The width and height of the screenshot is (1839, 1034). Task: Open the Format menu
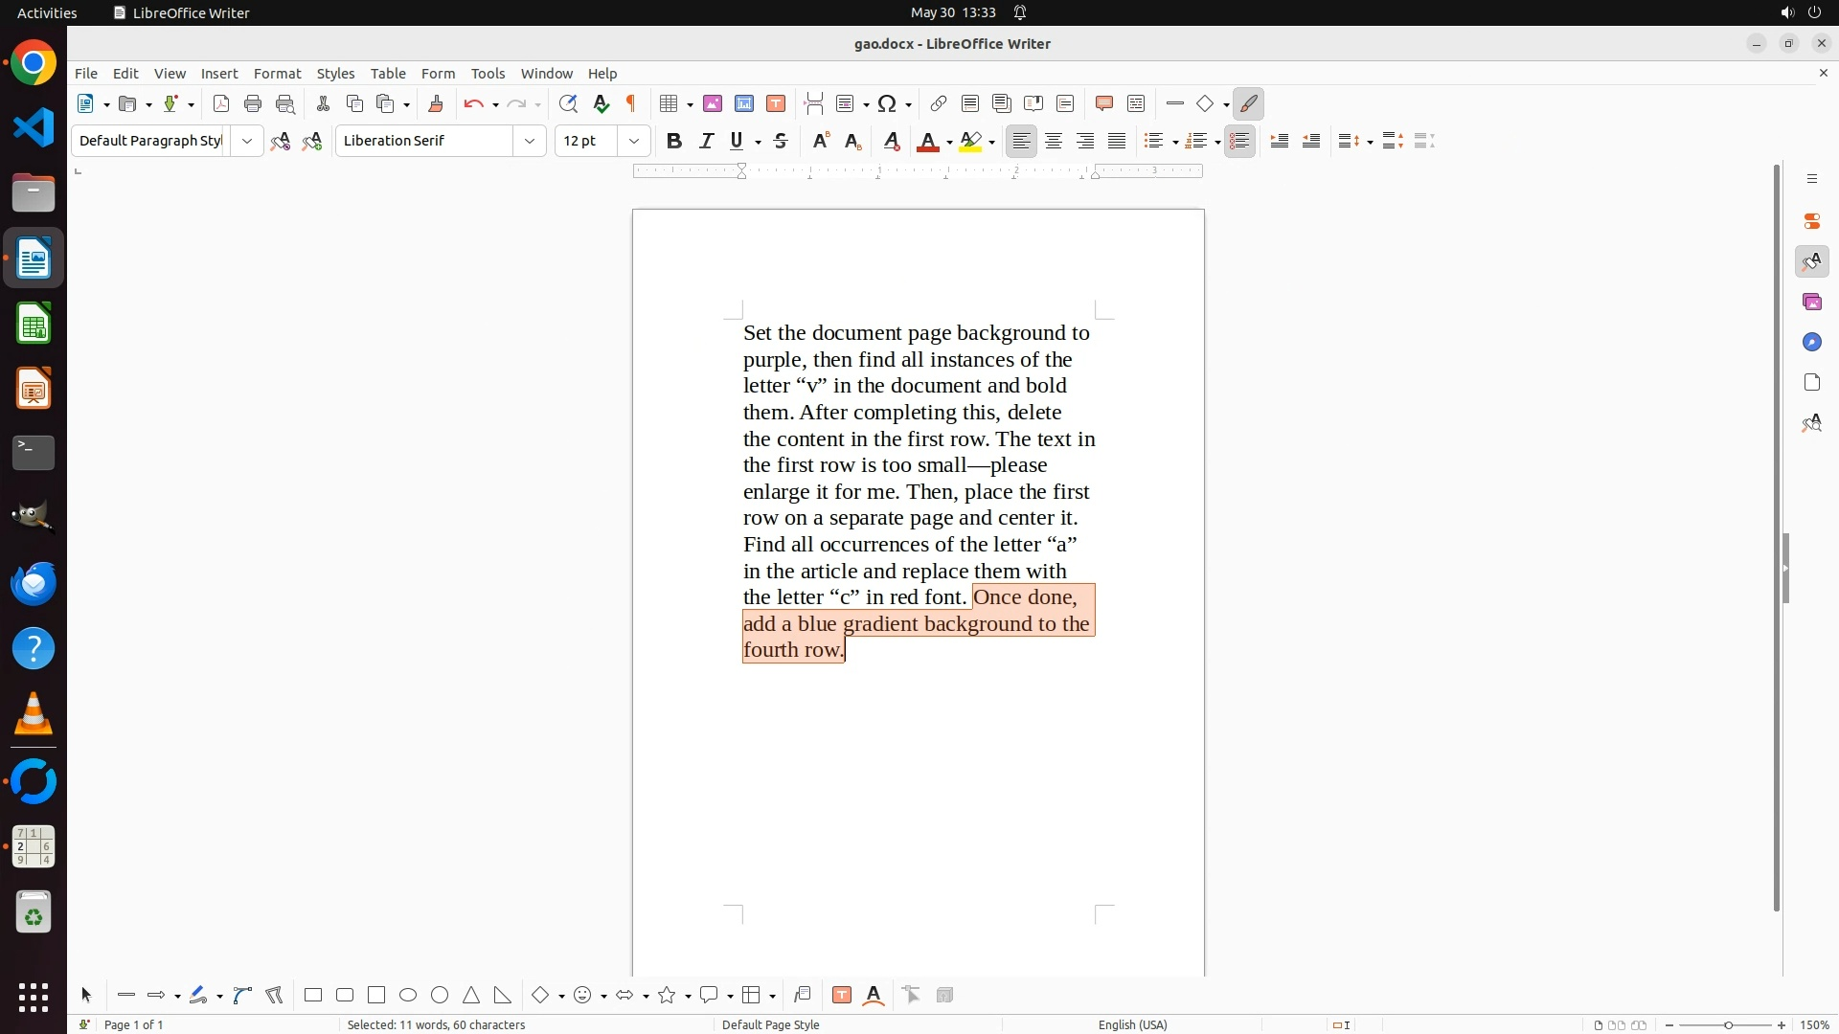click(277, 73)
